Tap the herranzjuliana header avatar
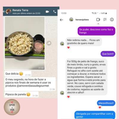Image resolution: width=119 pixels, height=119 pixels. point(71,20)
